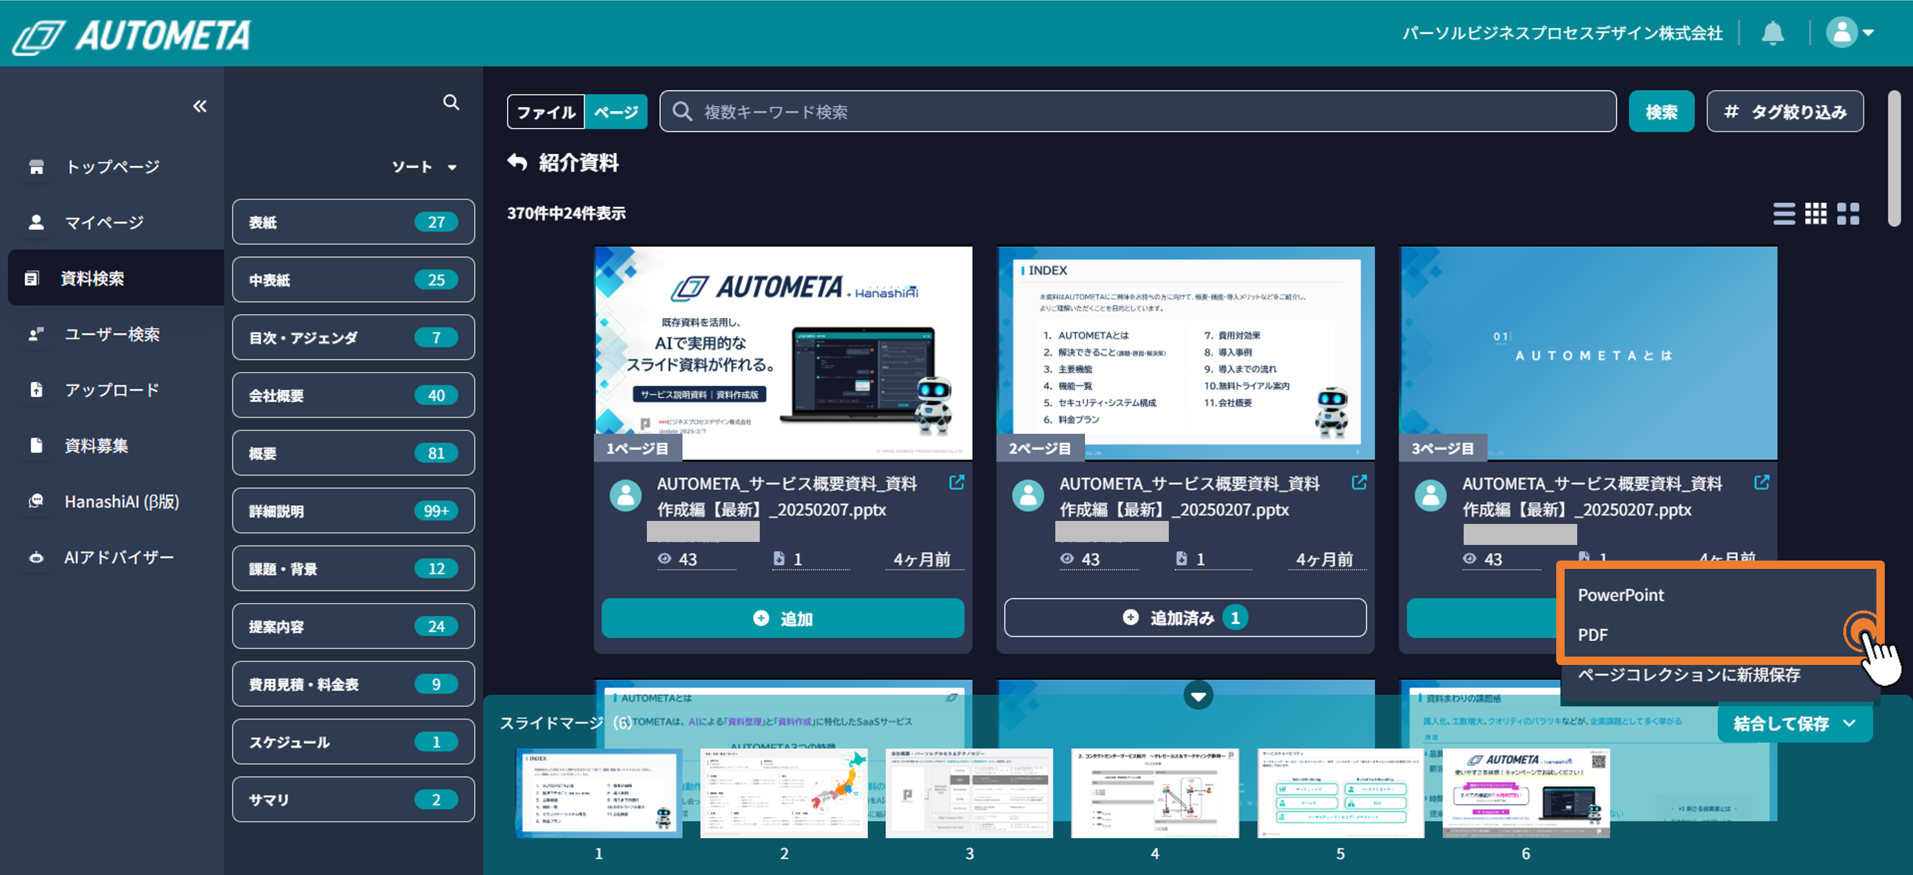Switch to ページ search mode

616,112
